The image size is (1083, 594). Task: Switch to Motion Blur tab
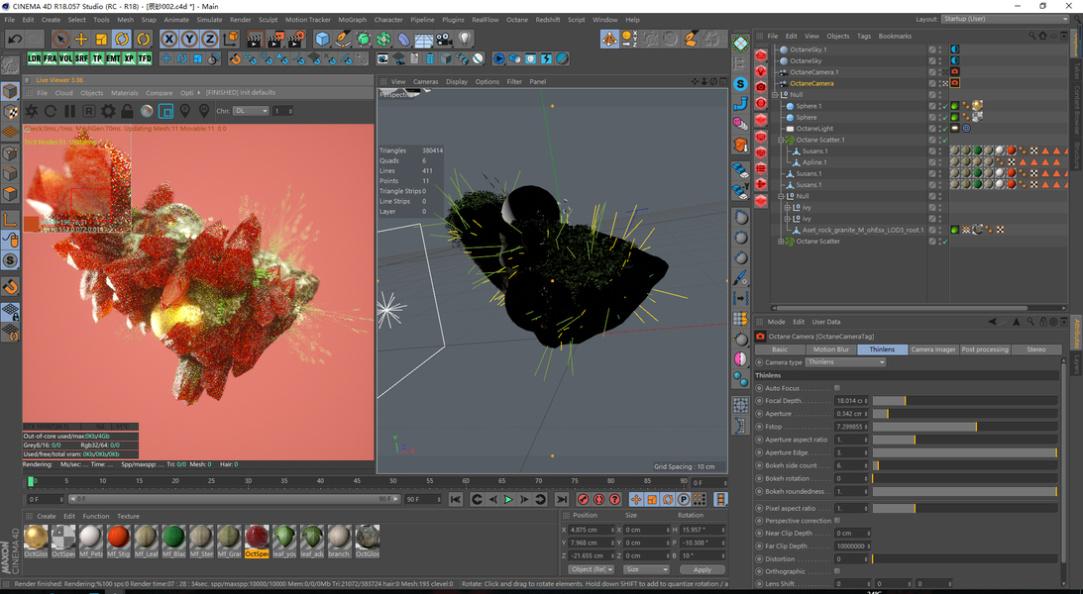click(x=831, y=349)
